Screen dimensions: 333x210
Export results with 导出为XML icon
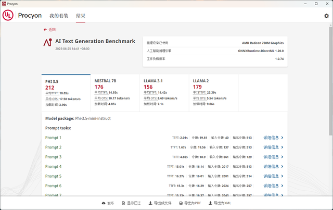point(211,203)
